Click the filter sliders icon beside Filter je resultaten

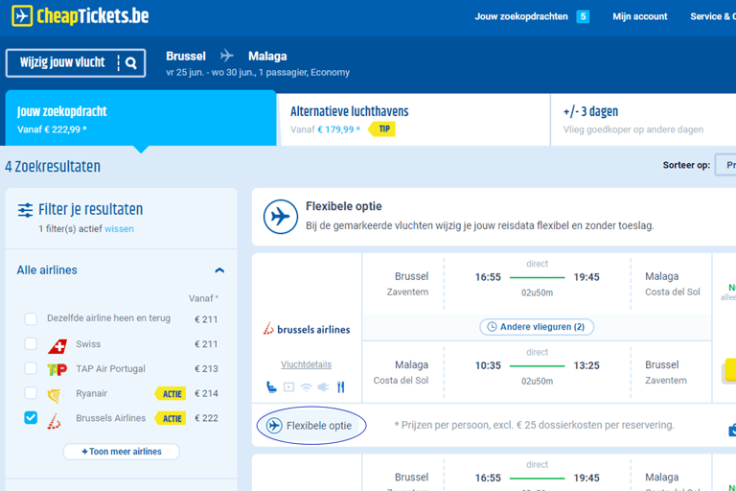25,210
